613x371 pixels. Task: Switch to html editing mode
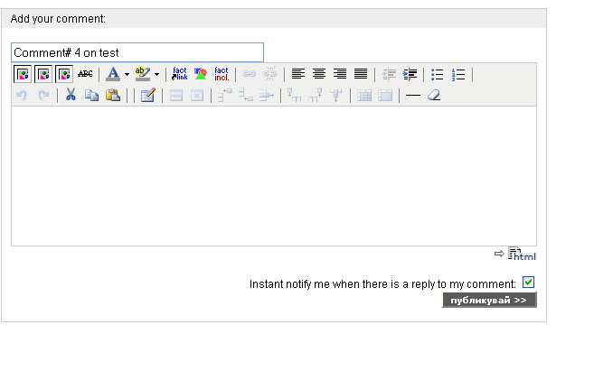(x=522, y=254)
